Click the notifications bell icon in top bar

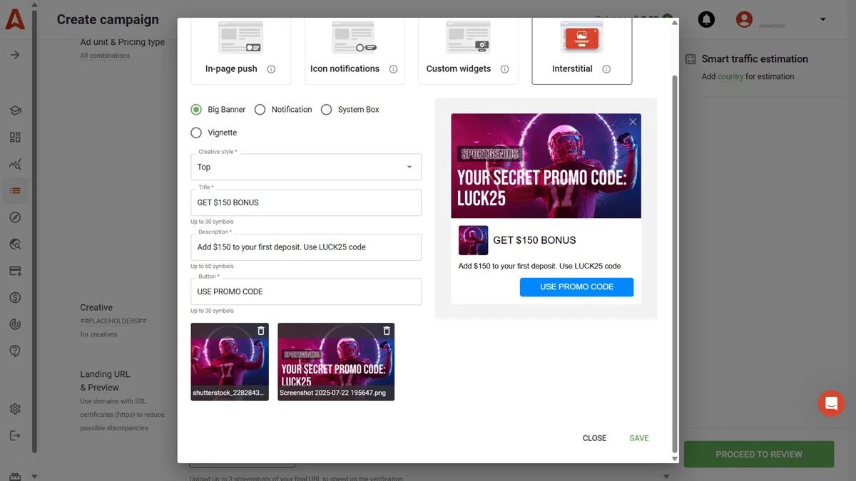point(706,19)
